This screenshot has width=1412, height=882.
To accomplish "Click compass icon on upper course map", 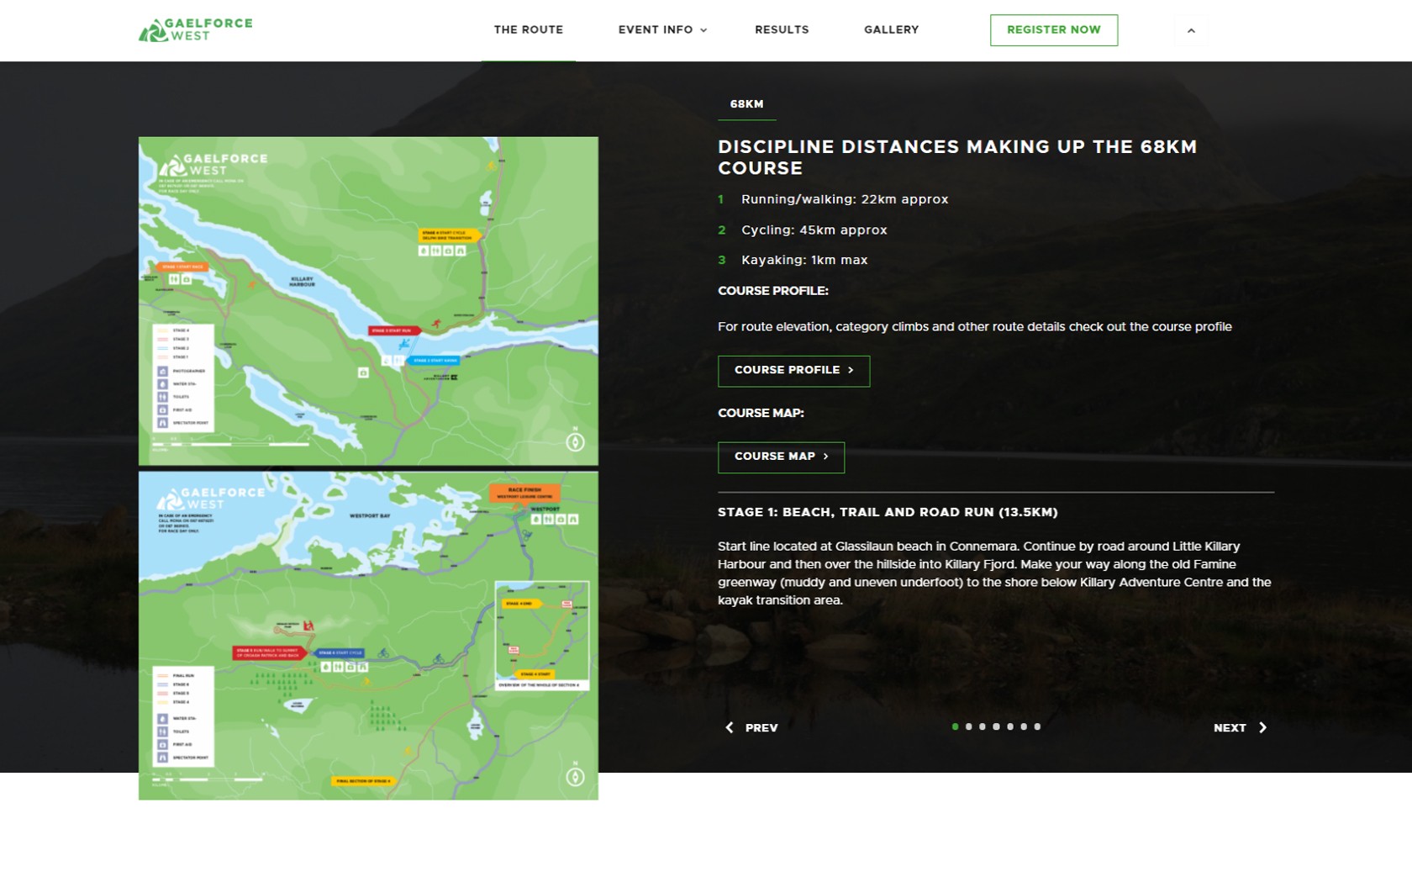I will click(575, 441).
